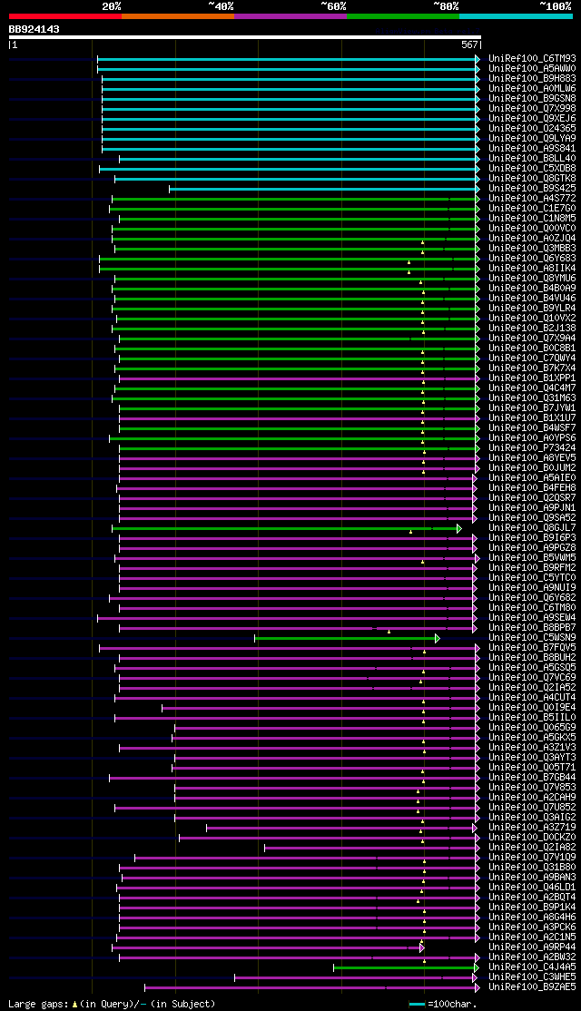Click the short green bar for C5WSN9
Image resolution: width=581 pixels, height=1011 pixels.
347,638
